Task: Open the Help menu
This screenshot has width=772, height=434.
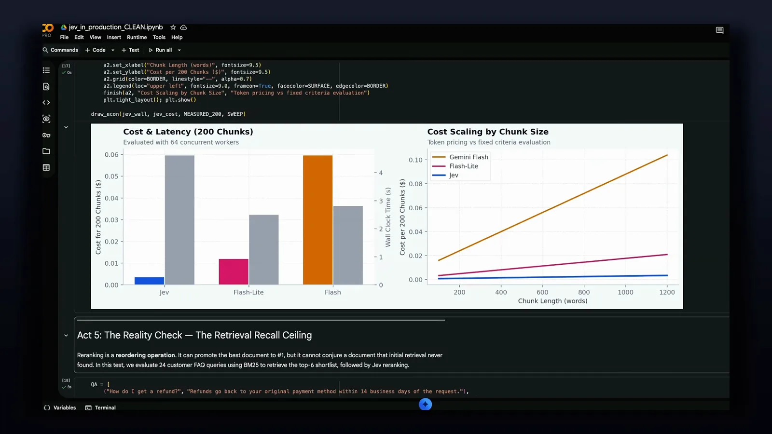Action: 177,38
